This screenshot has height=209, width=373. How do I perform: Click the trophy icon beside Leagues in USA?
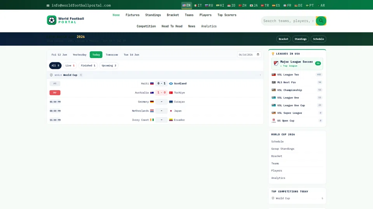click(x=273, y=54)
